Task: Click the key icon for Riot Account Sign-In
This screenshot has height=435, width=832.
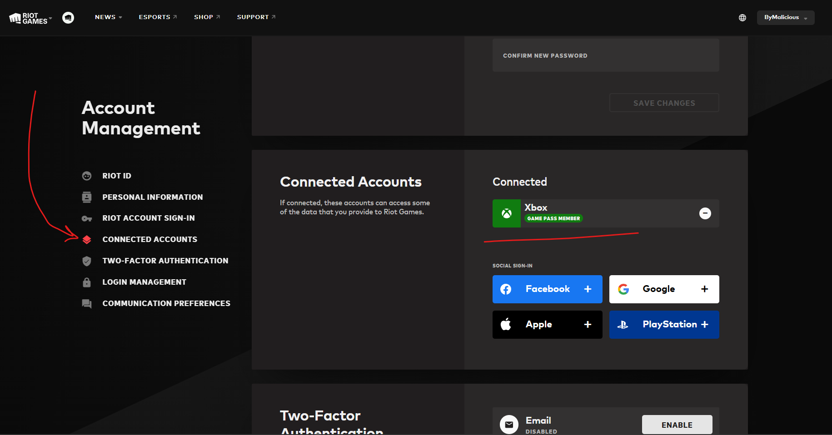Action: tap(87, 218)
